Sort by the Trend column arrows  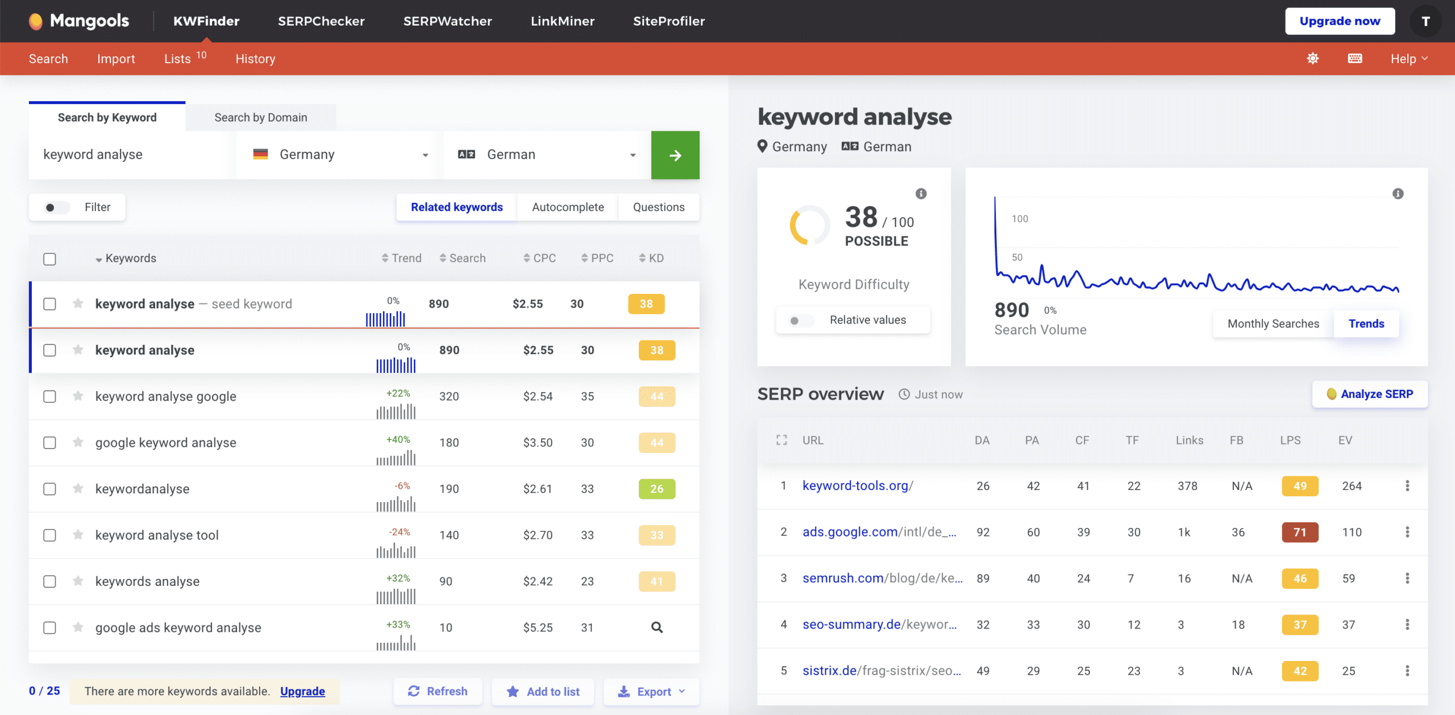click(385, 258)
